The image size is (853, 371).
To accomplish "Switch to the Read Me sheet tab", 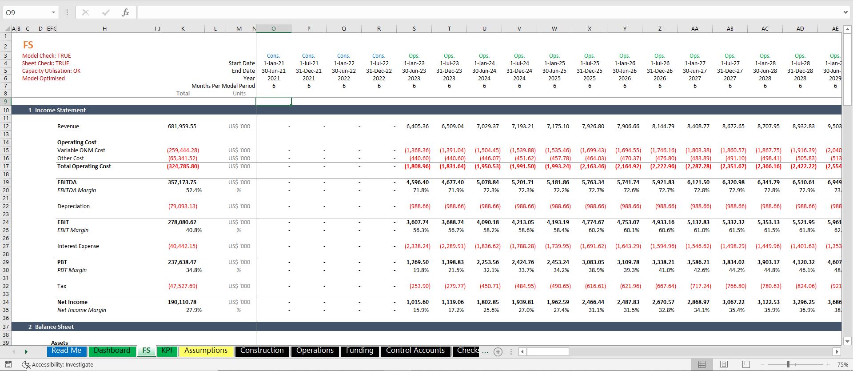I will 67,351.
